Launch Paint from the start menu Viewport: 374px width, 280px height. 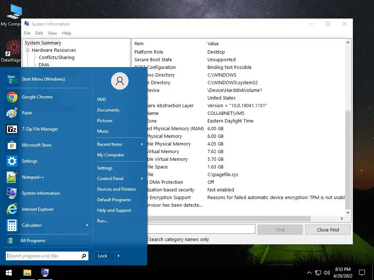pos(47,113)
